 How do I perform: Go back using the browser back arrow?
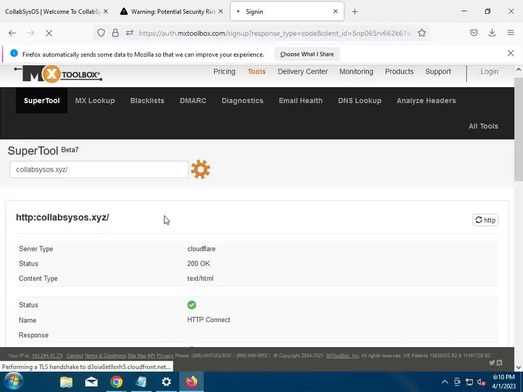pos(12,33)
